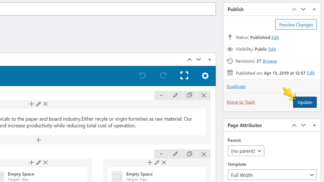Delete the first row with X icon
This screenshot has width=324, height=182.
click(x=203, y=96)
